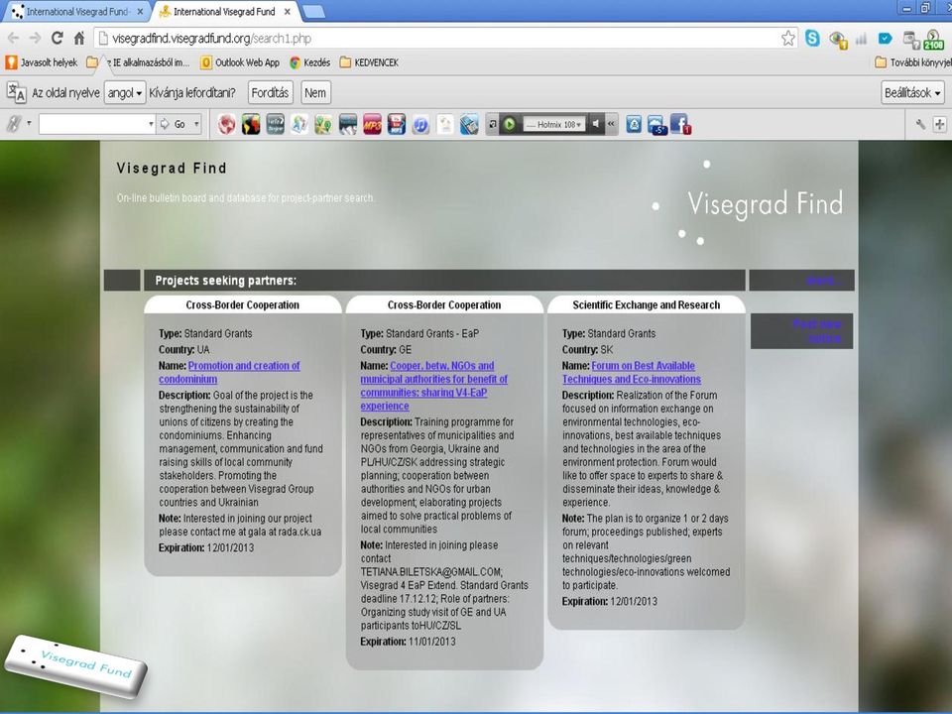Click the toolbar Go button
The height and width of the screenshot is (714, 952).
[173, 125]
